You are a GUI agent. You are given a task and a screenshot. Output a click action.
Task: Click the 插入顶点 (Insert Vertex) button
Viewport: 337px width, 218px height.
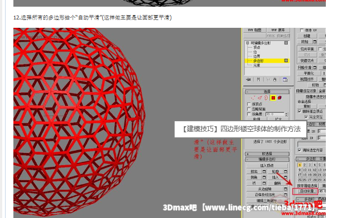coord(267,166)
